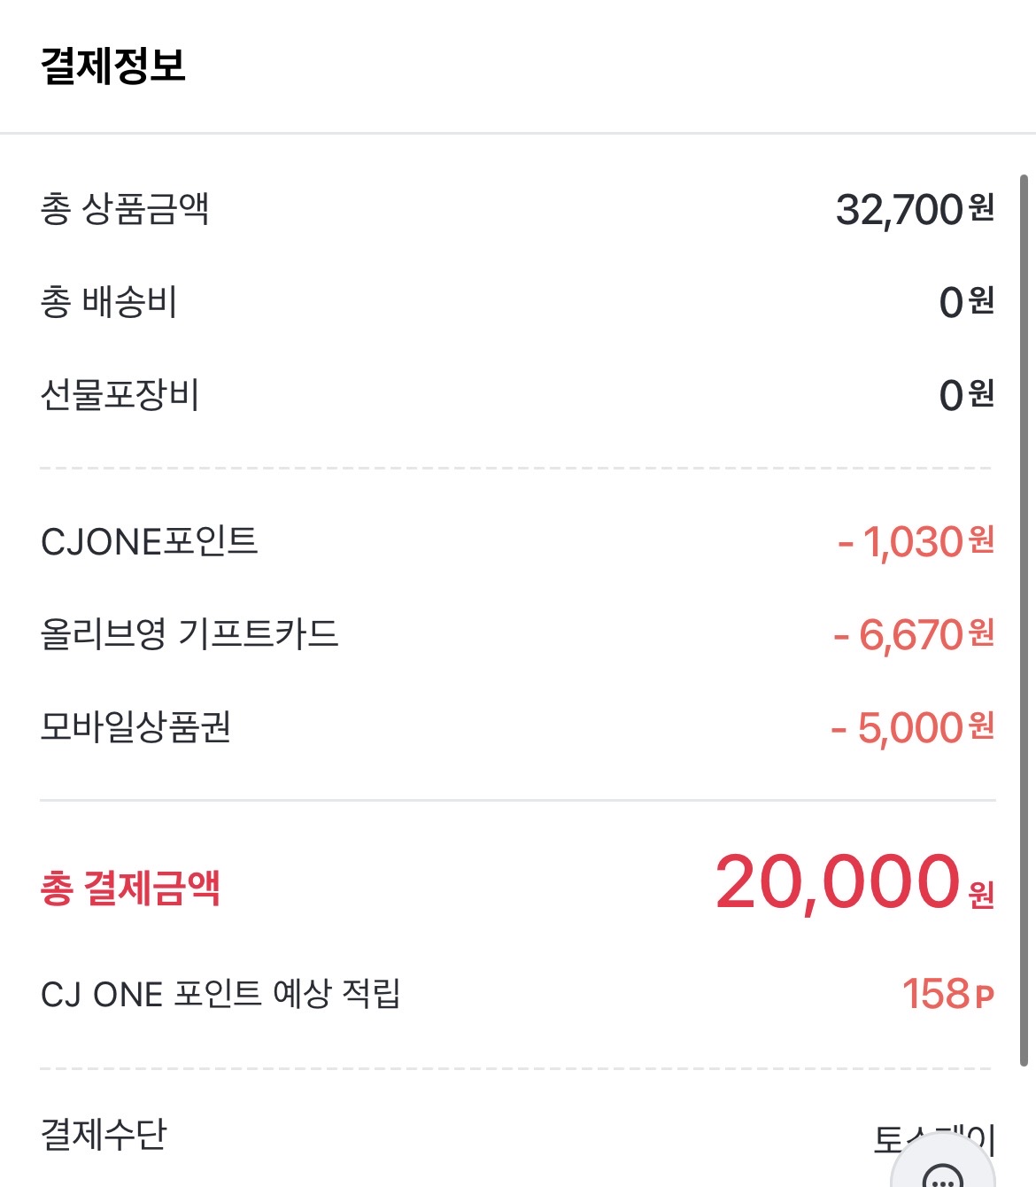This screenshot has height=1187, width=1036.
Task: Click the -5,000원 mobile voucher deduction
Action: pyautogui.click(x=912, y=728)
